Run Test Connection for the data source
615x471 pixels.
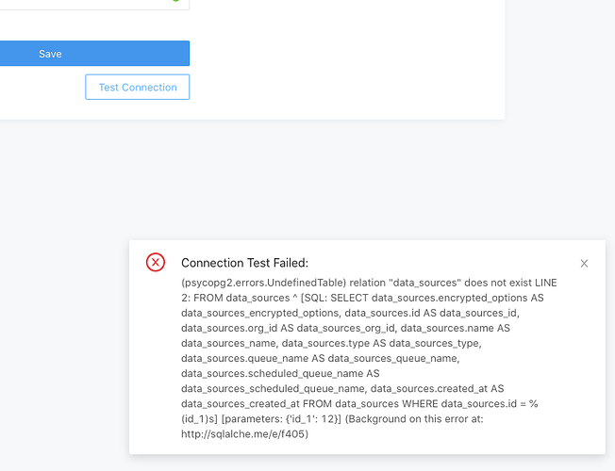(138, 87)
